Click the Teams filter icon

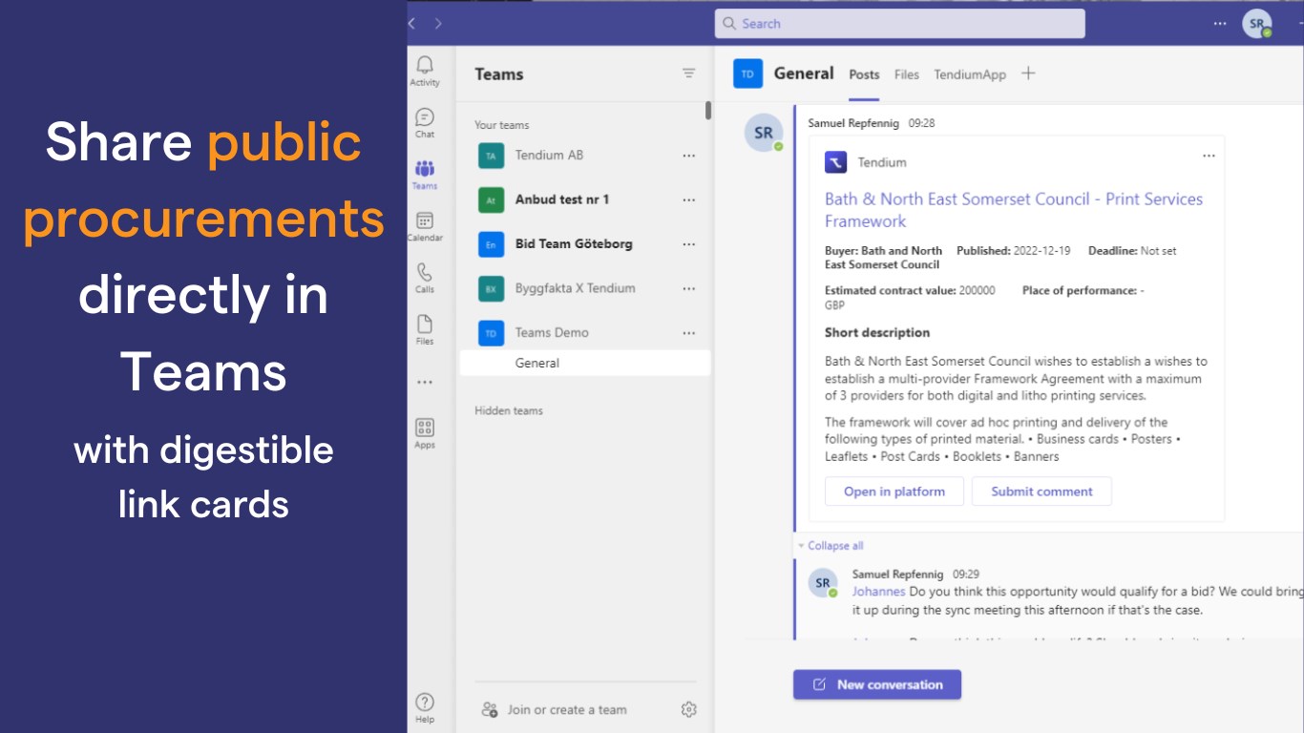point(689,73)
